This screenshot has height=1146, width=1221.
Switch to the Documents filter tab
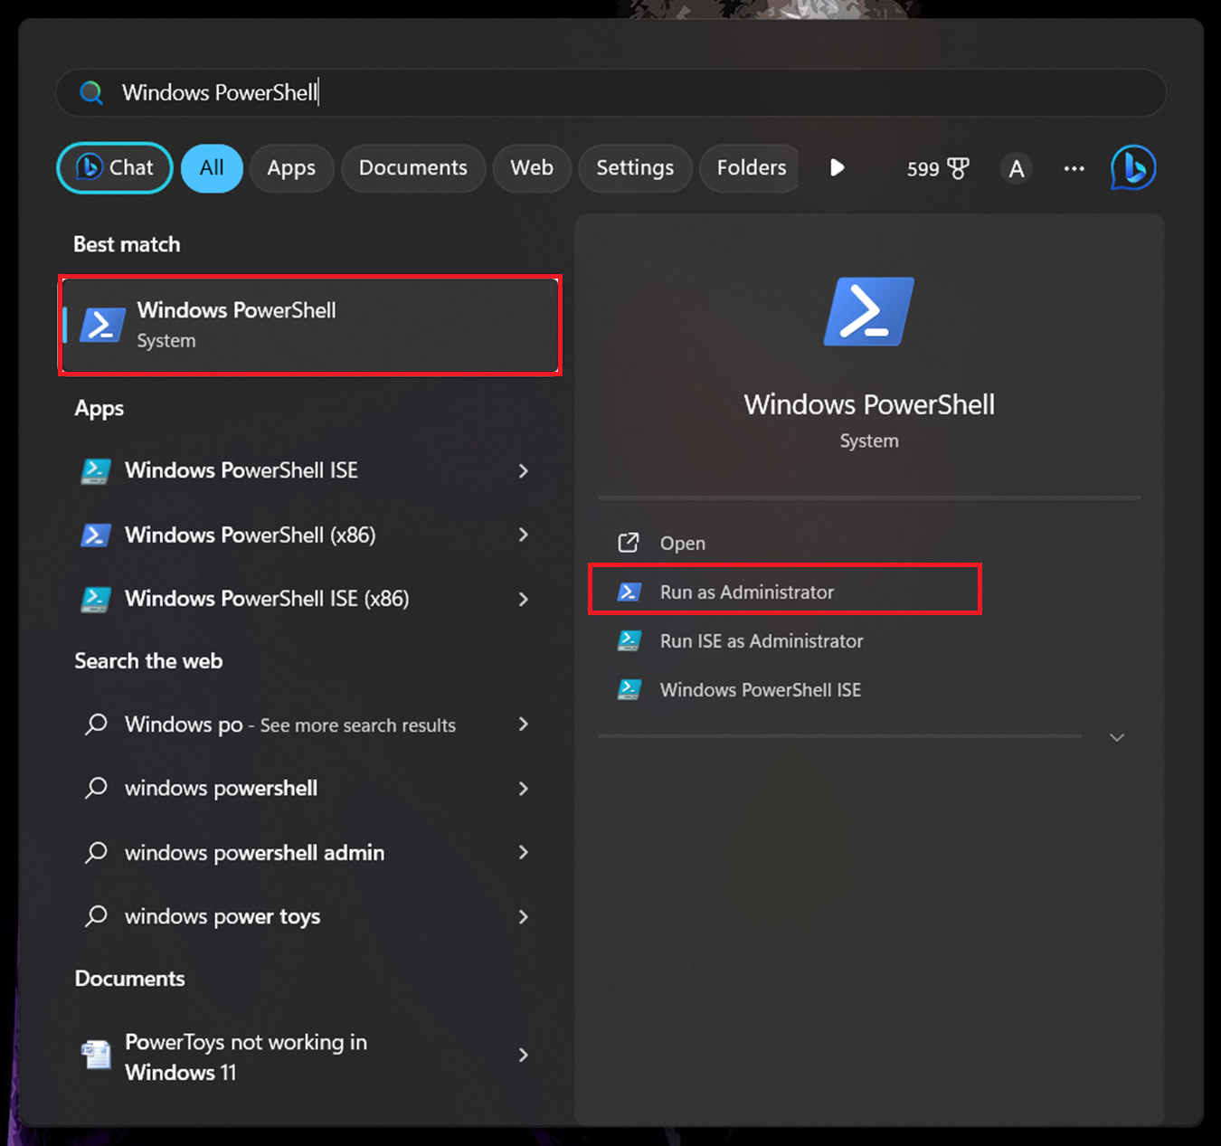(x=413, y=168)
